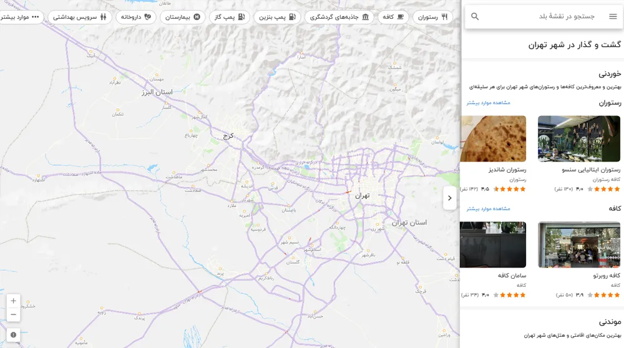Click the کرج city label on map

click(228, 136)
